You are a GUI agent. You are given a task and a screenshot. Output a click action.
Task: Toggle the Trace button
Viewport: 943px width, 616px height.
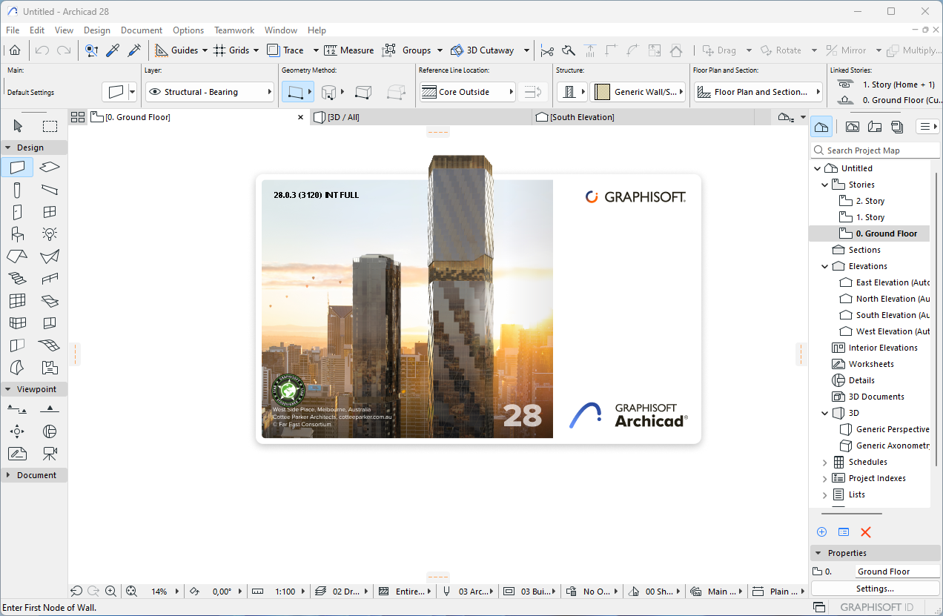pyautogui.click(x=285, y=50)
